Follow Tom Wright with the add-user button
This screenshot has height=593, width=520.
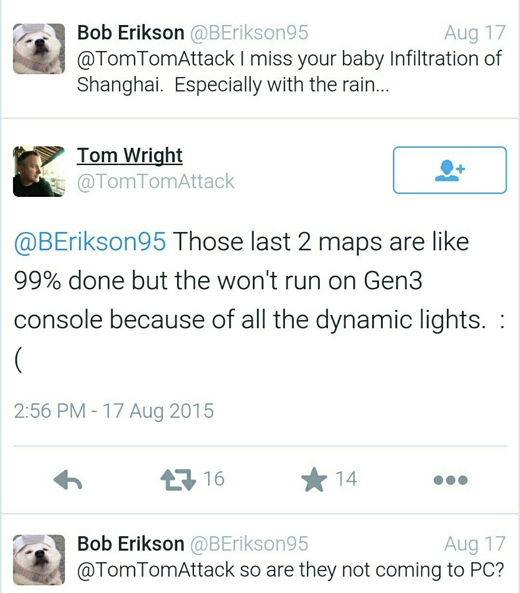[450, 170]
